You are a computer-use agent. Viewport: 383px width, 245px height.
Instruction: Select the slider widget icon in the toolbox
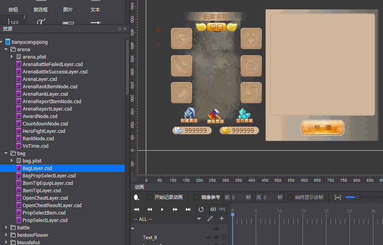click(96, 23)
